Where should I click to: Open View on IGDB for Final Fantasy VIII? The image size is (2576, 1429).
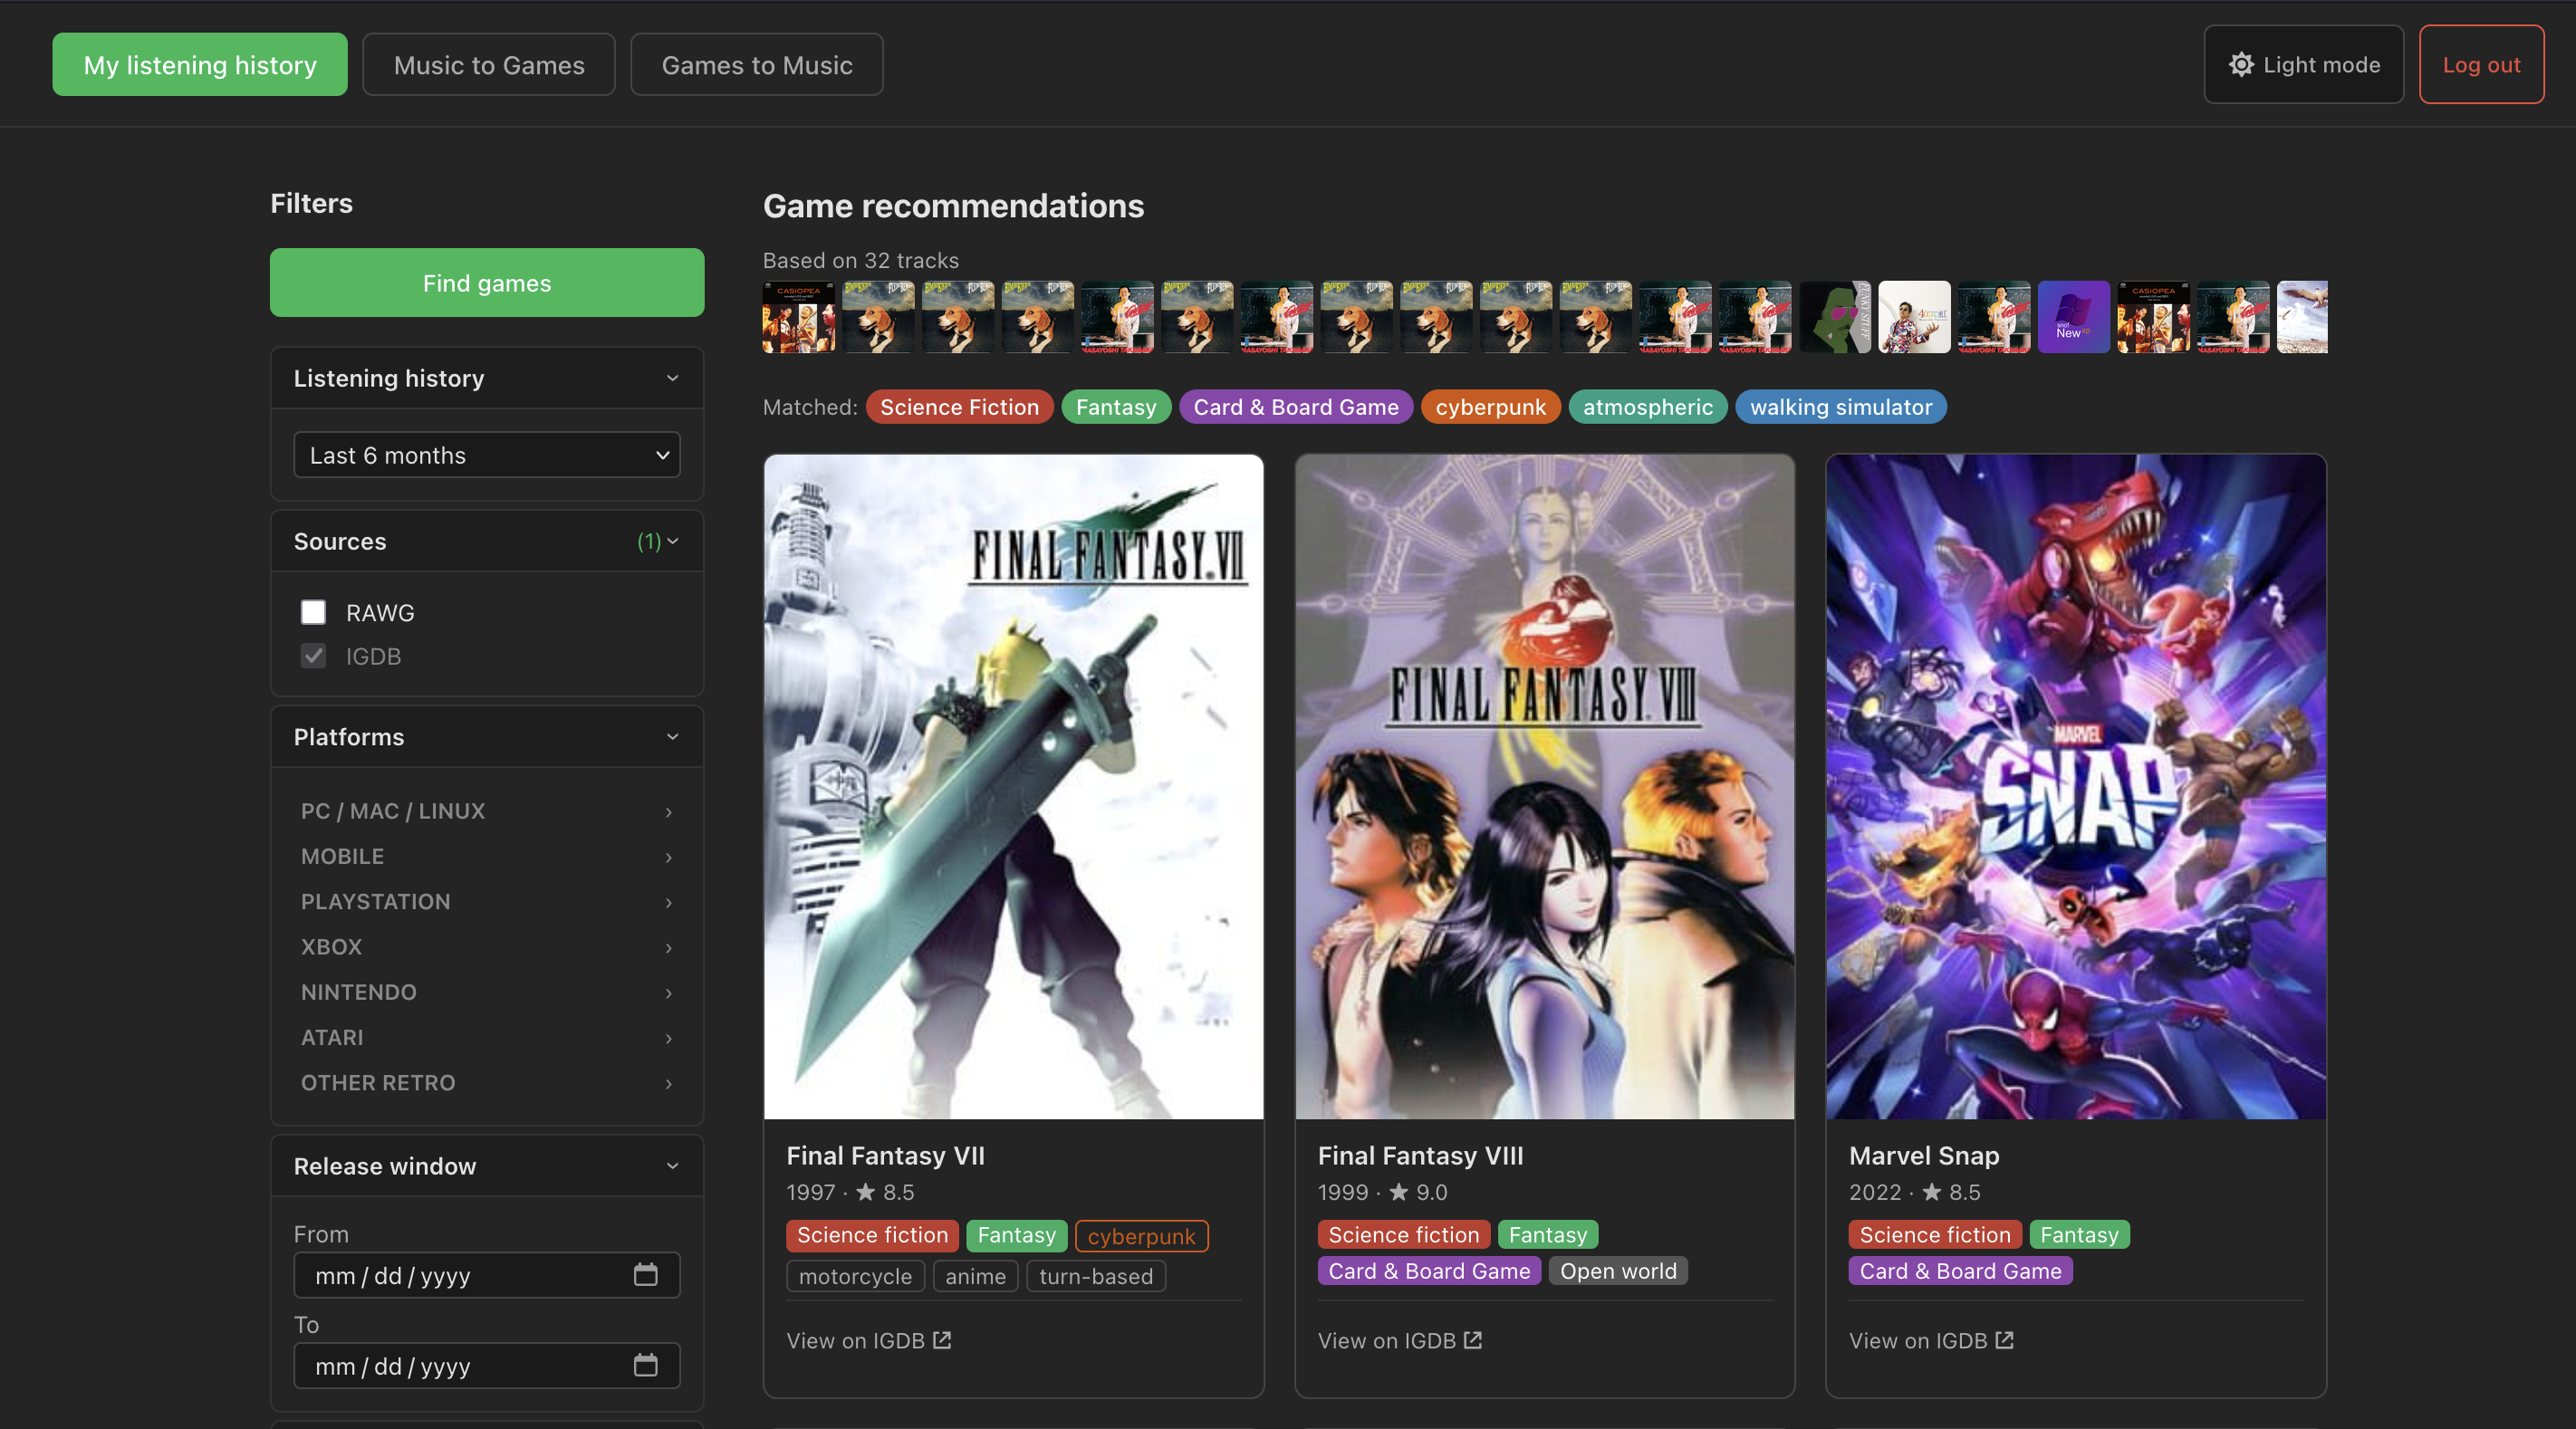point(1399,1340)
